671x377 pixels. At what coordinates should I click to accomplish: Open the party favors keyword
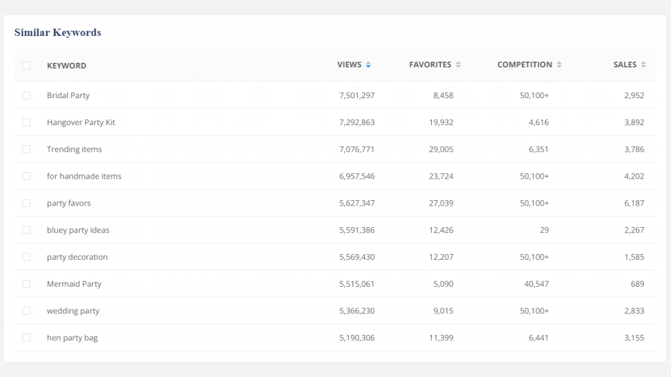click(x=69, y=203)
